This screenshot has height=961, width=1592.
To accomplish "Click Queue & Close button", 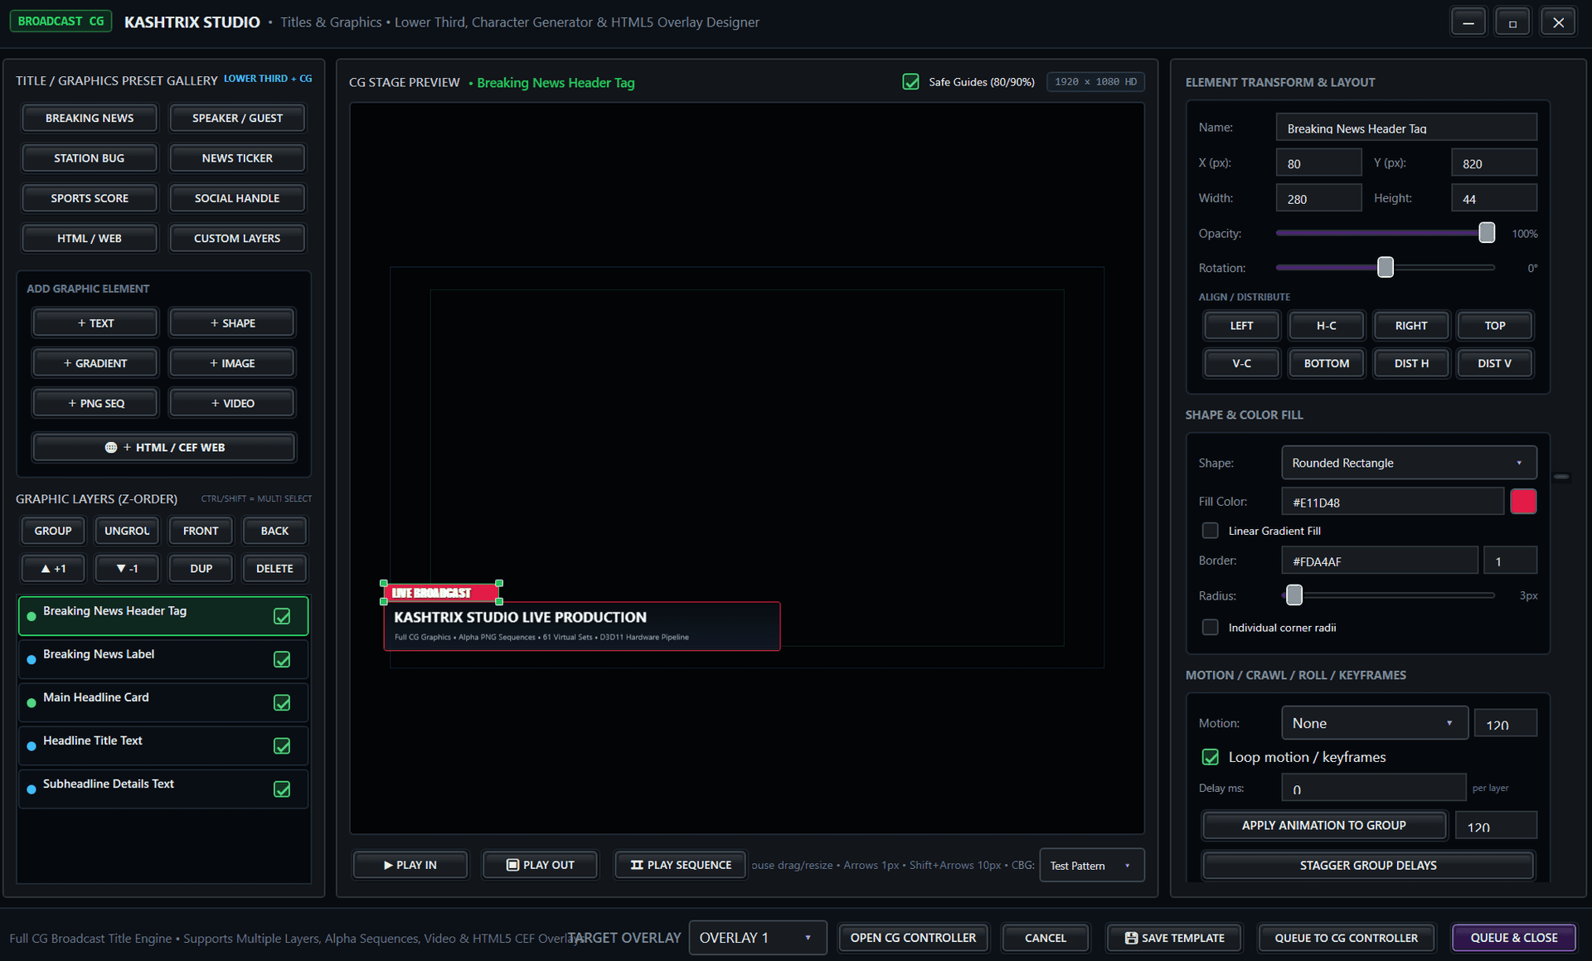I will tap(1513, 938).
